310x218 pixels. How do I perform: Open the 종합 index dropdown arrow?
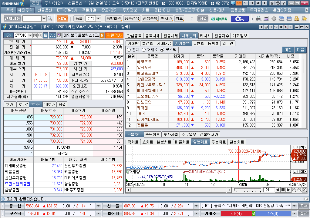pos(98,206)
